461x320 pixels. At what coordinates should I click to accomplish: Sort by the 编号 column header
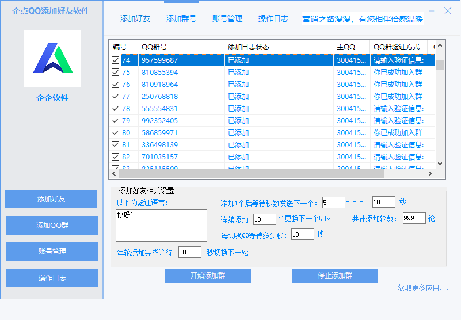tap(123, 47)
